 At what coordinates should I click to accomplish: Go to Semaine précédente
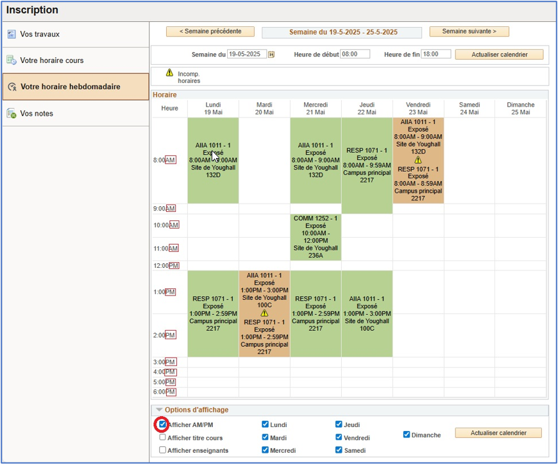[210, 31]
